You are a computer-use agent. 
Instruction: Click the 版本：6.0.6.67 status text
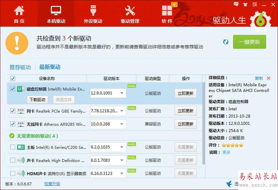[x=18, y=184]
